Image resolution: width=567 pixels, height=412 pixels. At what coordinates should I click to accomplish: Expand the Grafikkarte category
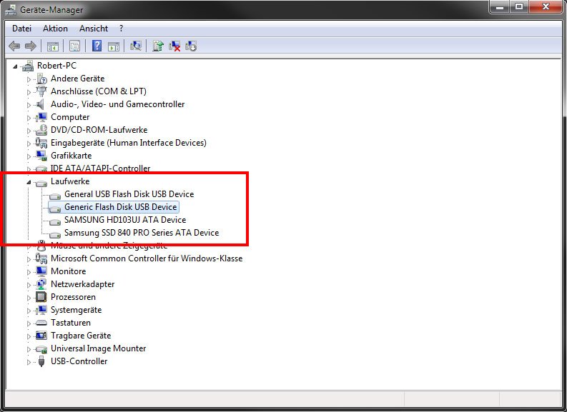(29, 156)
